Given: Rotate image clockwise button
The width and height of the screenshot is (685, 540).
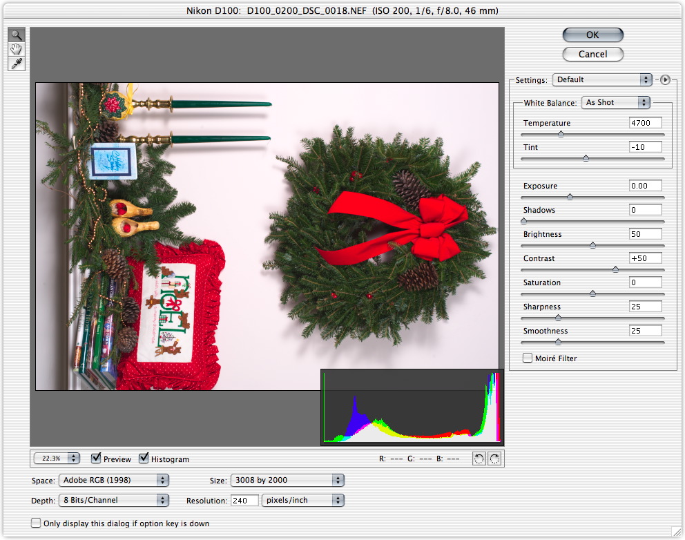Looking at the screenshot, I should coord(494,459).
